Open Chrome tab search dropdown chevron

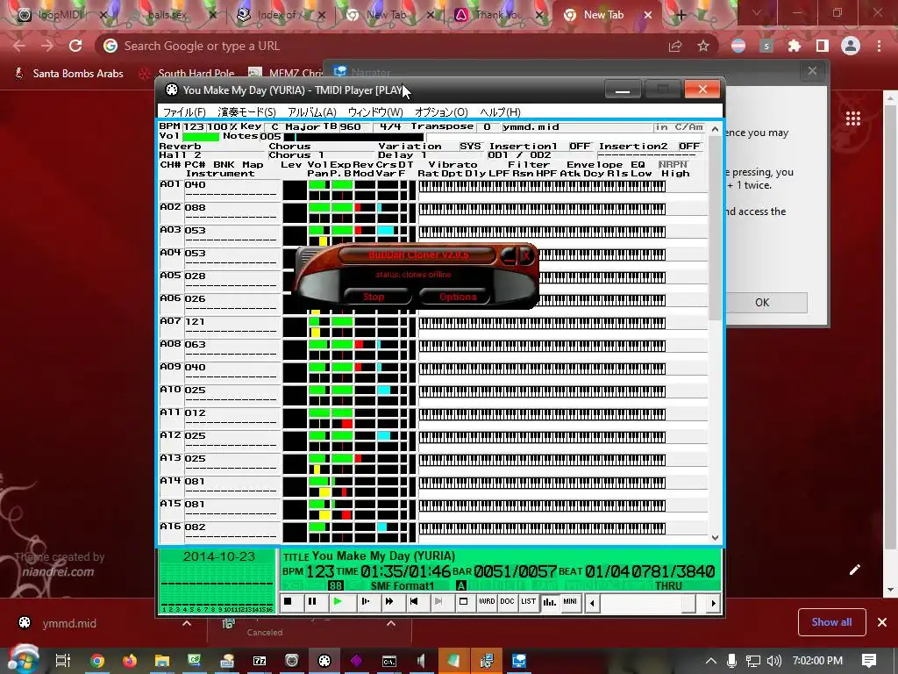(x=756, y=12)
